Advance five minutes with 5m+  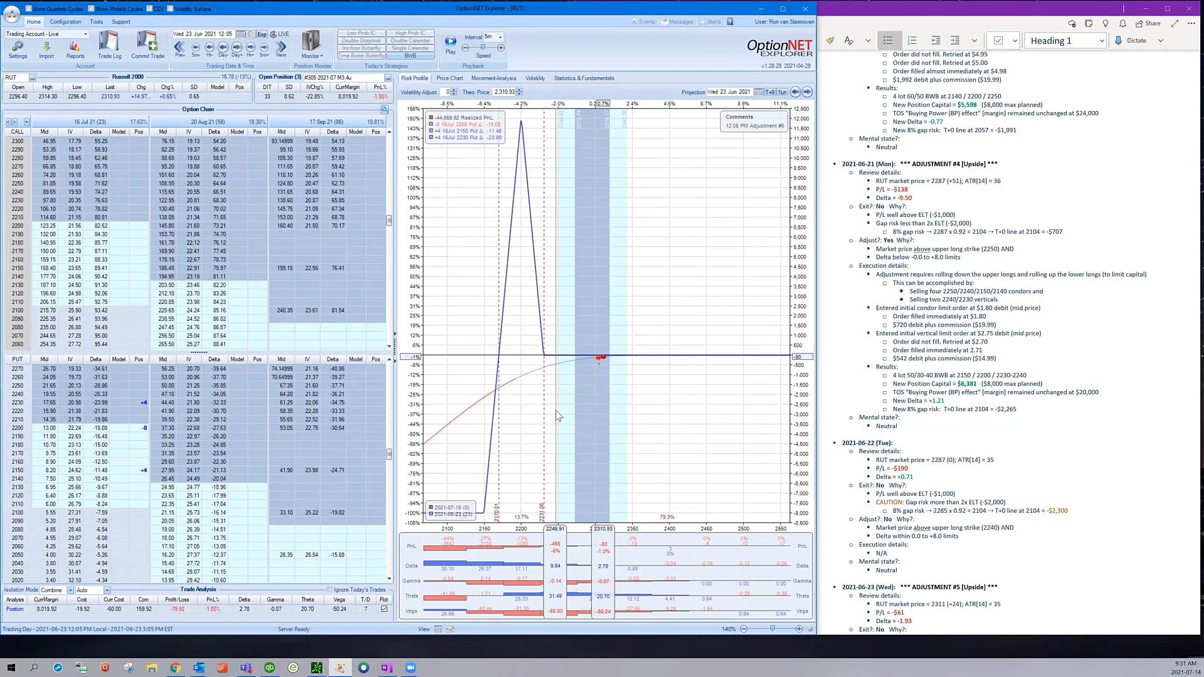(265, 48)
